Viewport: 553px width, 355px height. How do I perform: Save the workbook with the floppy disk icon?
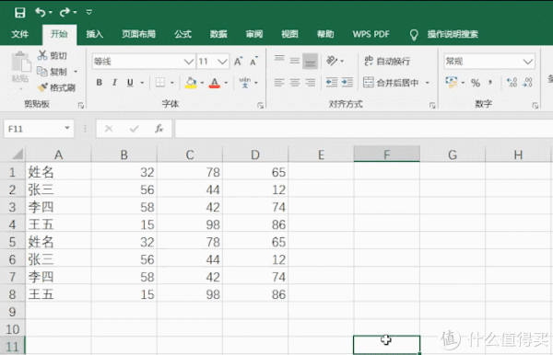(19, 13)
